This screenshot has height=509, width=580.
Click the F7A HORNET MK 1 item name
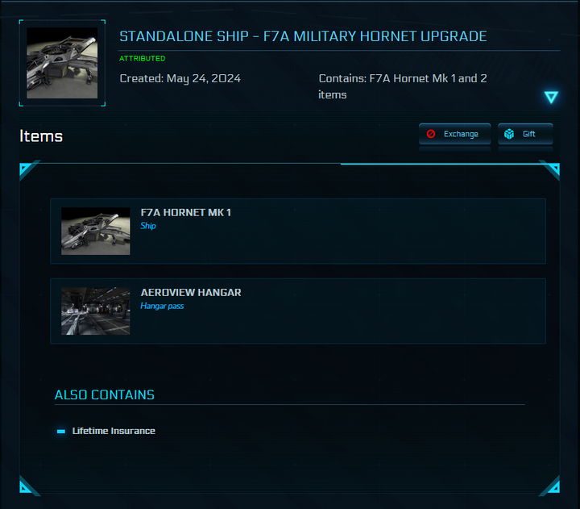pos(185,212)
